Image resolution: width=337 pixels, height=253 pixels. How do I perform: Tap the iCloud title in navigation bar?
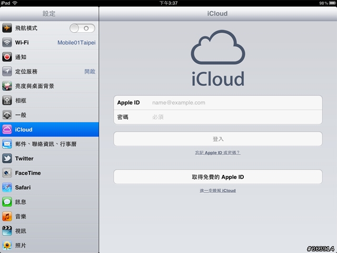217,14
